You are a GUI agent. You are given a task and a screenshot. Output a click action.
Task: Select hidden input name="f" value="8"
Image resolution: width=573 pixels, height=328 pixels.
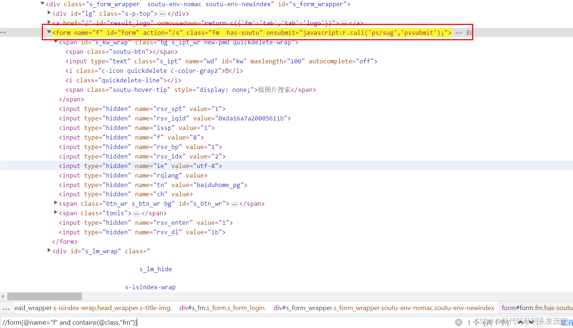coord(131,137)
